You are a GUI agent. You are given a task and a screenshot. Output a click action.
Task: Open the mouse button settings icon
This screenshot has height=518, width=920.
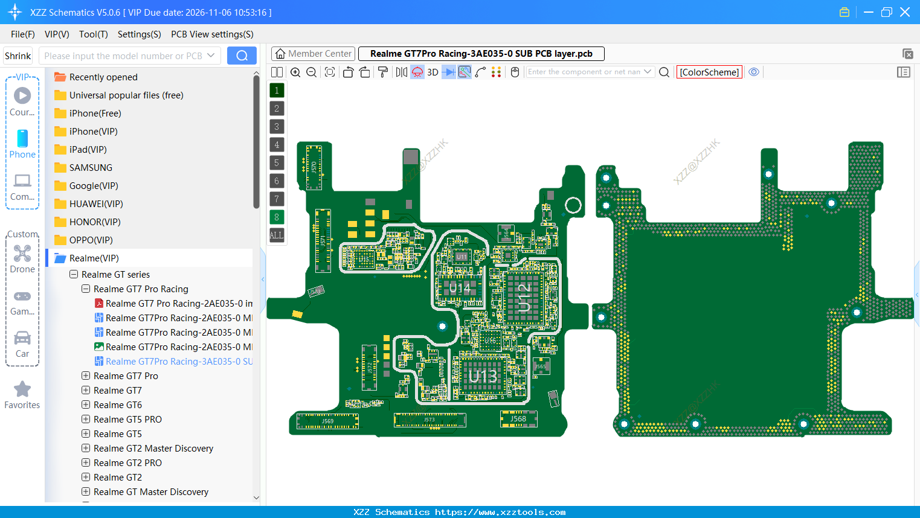(x=515, y=72)
